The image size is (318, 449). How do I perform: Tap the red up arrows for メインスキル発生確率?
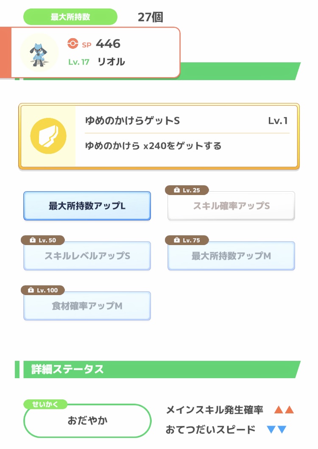point(284,410)
